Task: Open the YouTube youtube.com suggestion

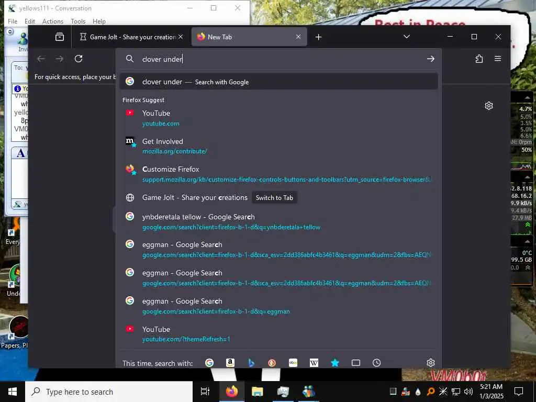Action: tap(278, 118)
